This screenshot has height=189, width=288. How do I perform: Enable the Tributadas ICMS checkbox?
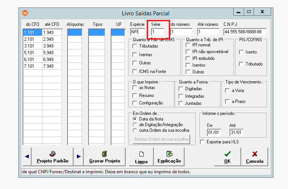(x=135, y=46)
